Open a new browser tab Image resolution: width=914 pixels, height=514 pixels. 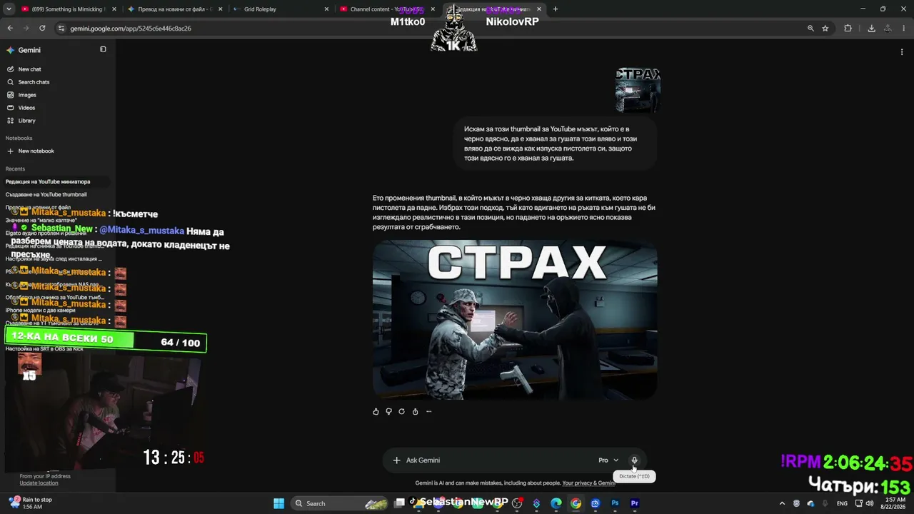[x=556, y=9]
